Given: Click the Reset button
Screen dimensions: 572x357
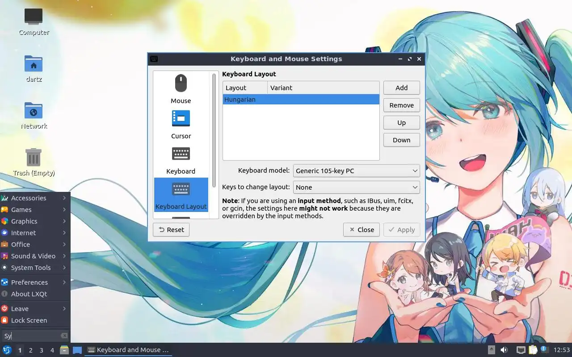Looking at the screenshot, I should (x=171, y=229).
